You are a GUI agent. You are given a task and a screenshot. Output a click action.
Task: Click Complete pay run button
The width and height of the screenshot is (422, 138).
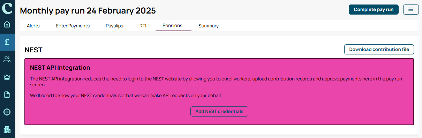pos(374,9)
